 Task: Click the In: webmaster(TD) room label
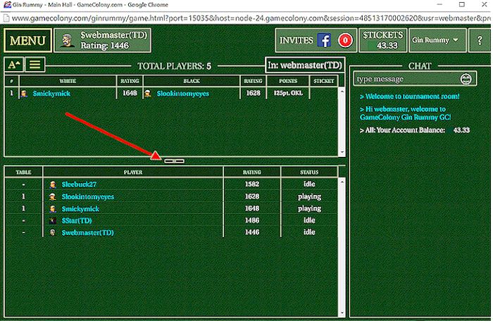(304, 65)
